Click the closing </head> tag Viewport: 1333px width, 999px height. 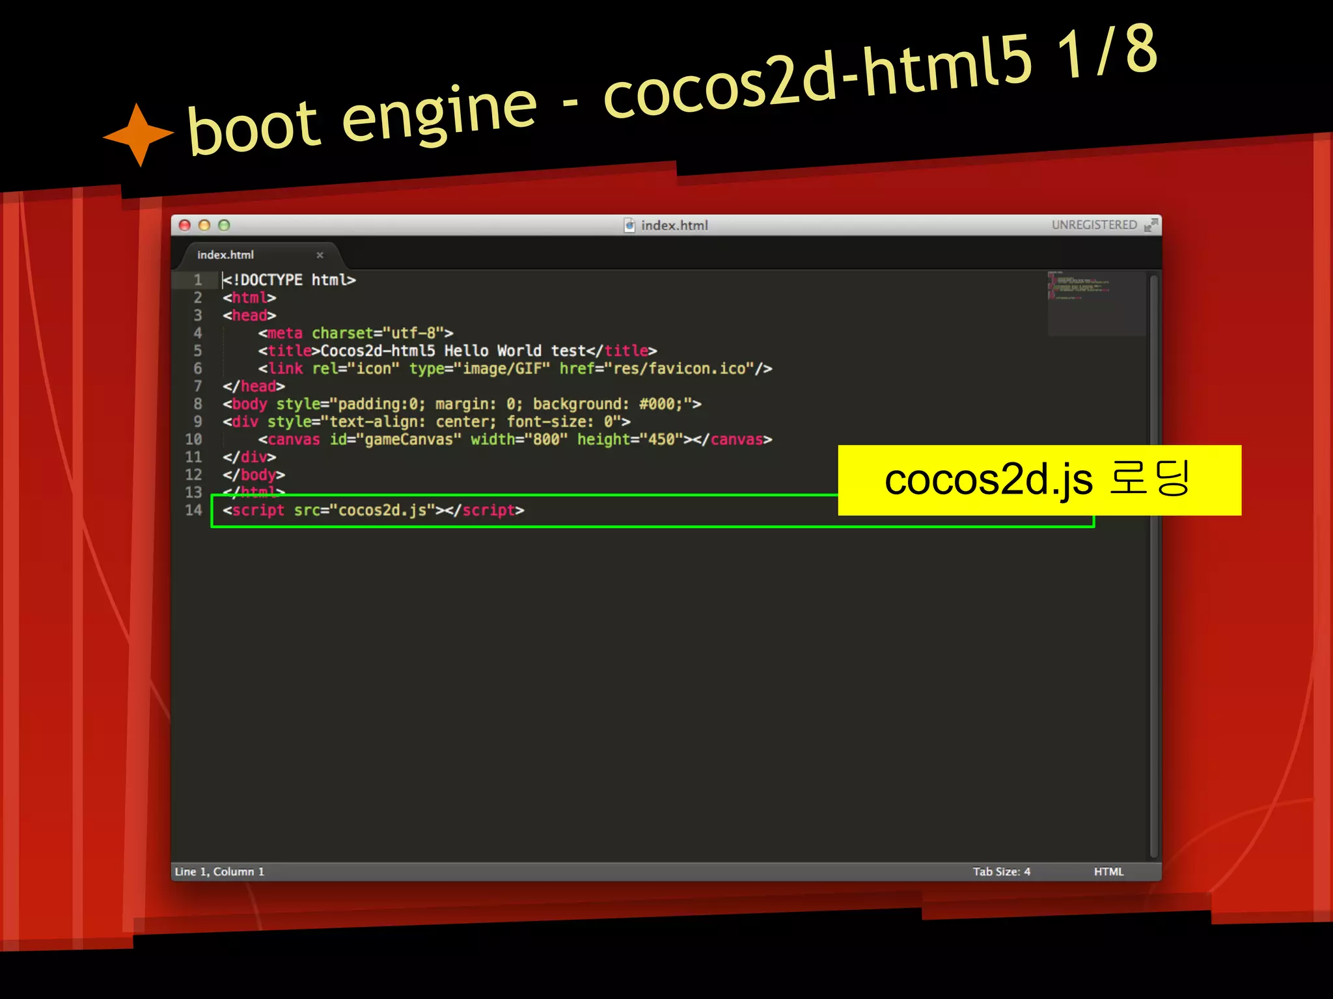(254, 386)
